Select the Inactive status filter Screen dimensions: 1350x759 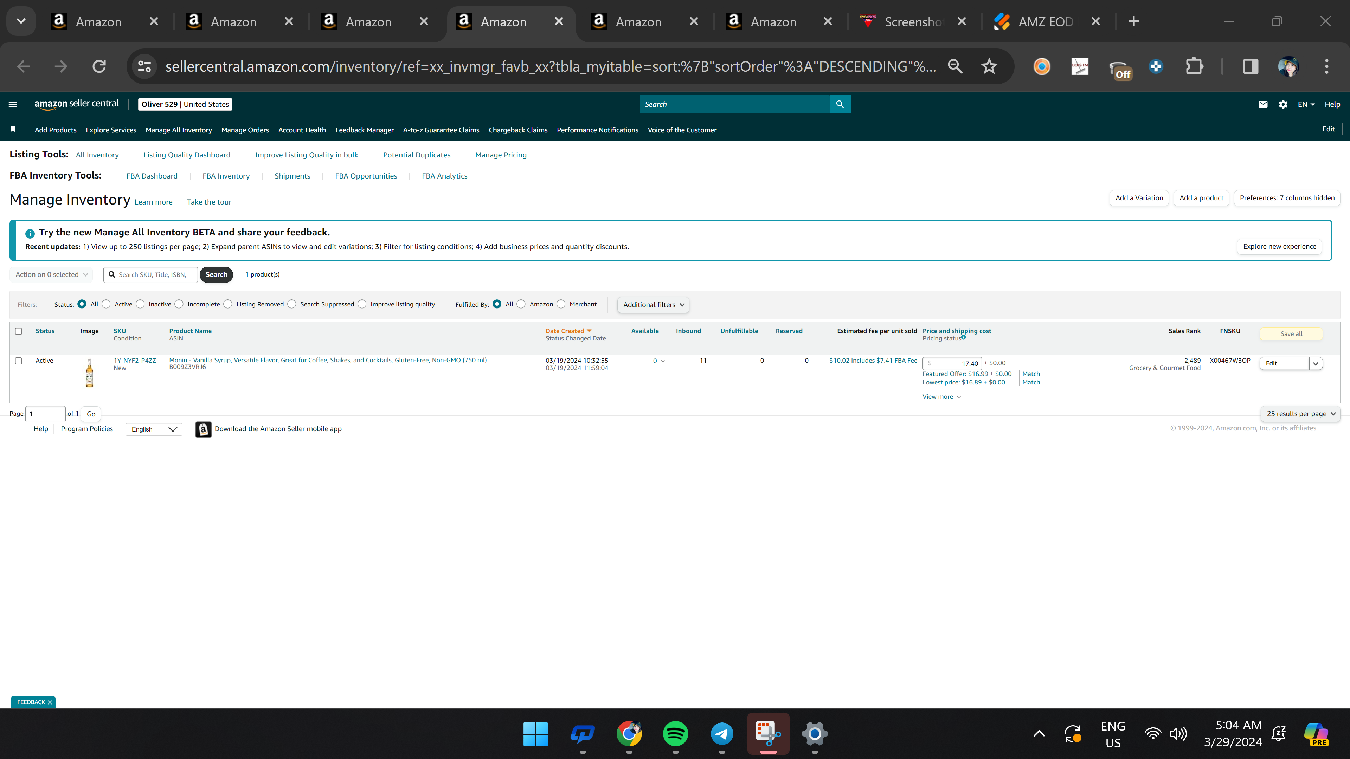[141, 304]
